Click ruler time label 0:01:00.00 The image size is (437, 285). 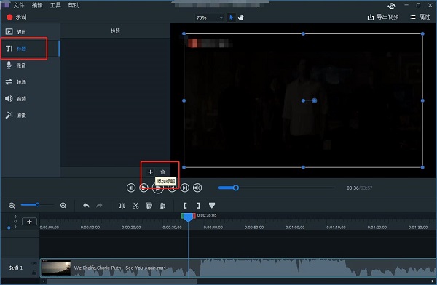295,228
